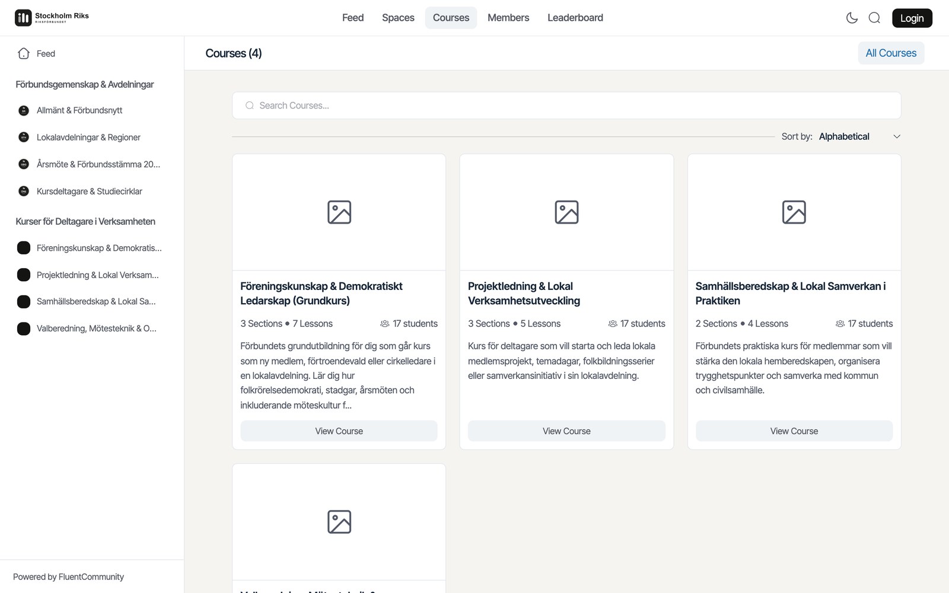
Task: Click Valberedning, Mötesteknik sidebar icon
Action: point(24,328)
